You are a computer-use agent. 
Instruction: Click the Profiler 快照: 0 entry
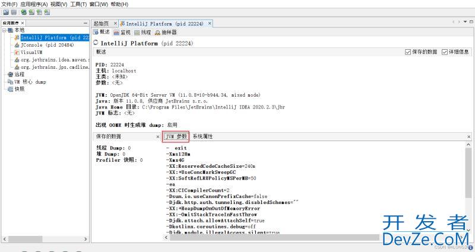[119, 160]
